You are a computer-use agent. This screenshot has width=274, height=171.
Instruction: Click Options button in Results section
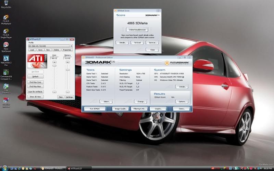pos(182,102)
